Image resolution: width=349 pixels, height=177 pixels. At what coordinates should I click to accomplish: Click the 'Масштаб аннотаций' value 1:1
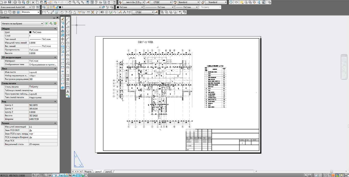click(x=43, y=127)
